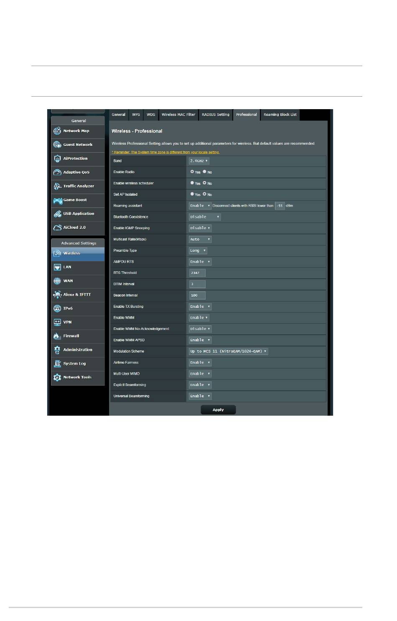The width and height of the screenshot is (397, 621).
Task: Open the Roaming Block List tab
Action: [x=280, y=115]
